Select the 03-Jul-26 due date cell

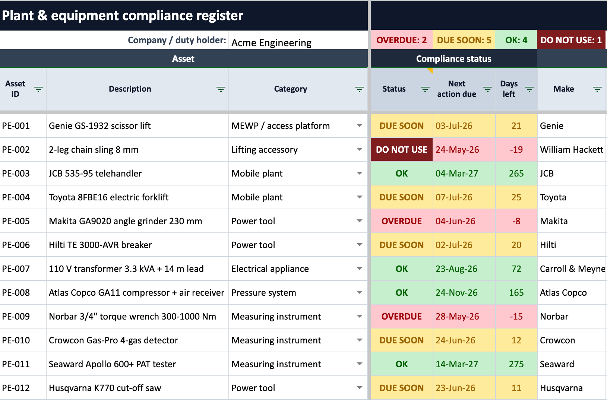[x=464, y=126]
